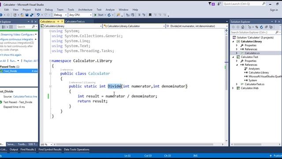282x159 pixels.
Task: Click Sign in link
Action: pos(274,10)
